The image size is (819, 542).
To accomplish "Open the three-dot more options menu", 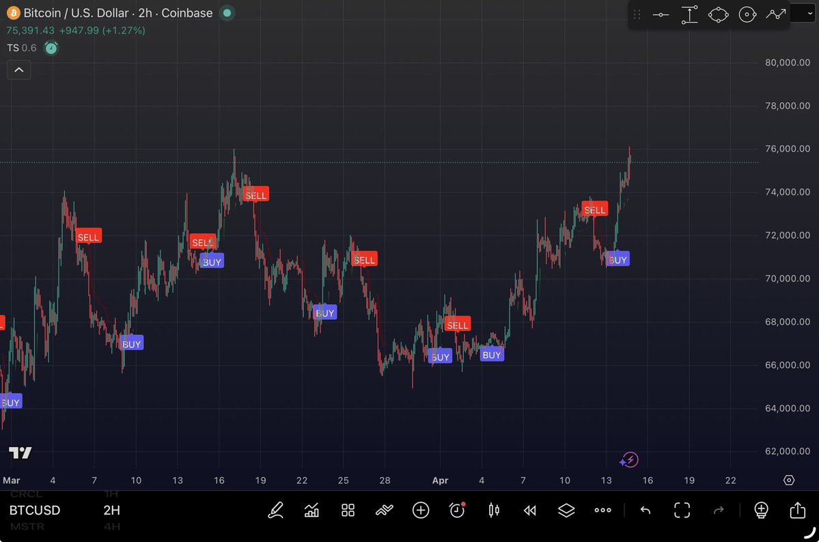I will click(x=602, y=510).
